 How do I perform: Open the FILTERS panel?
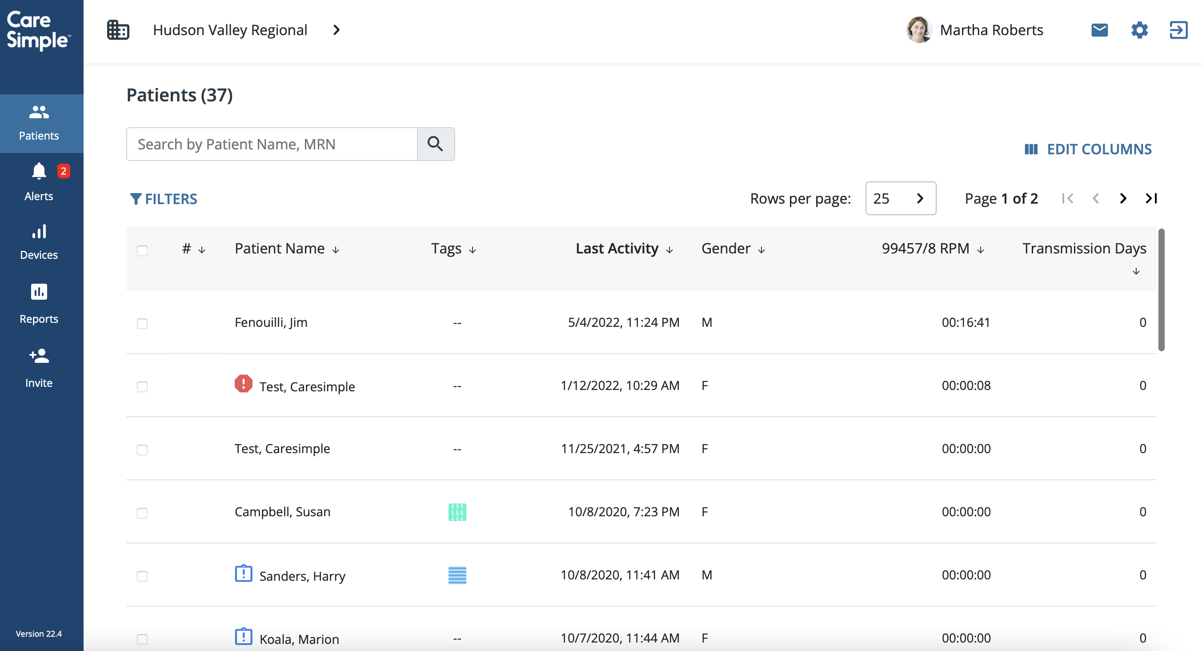164,199
